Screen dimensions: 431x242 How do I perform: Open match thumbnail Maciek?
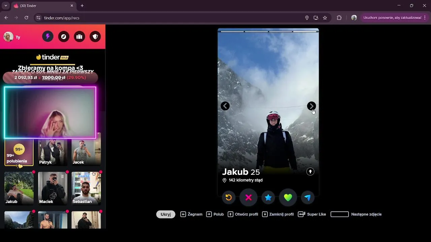[x=53, y=188]
